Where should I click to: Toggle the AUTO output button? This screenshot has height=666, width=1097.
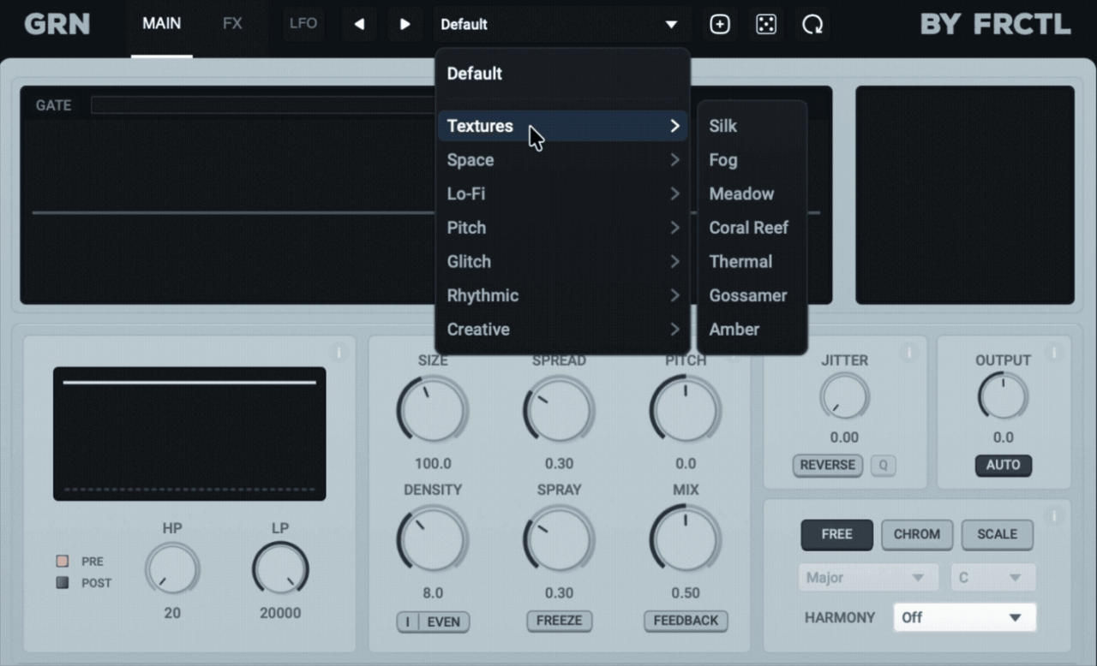(x=1003, y=465)
